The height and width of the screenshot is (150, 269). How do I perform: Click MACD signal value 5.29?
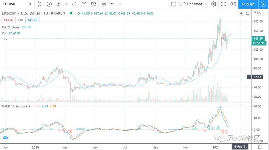coord(53,106)
